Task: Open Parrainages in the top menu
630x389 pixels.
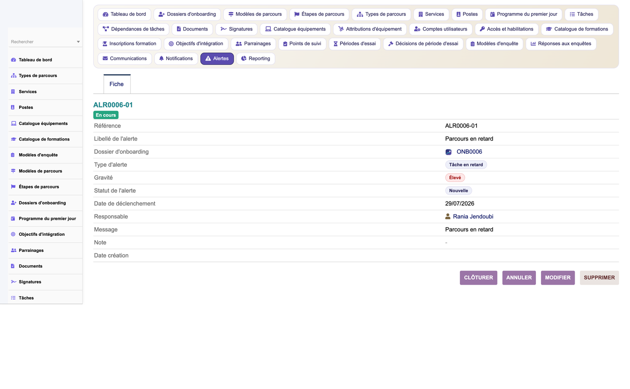Action: tap(253, 44)
